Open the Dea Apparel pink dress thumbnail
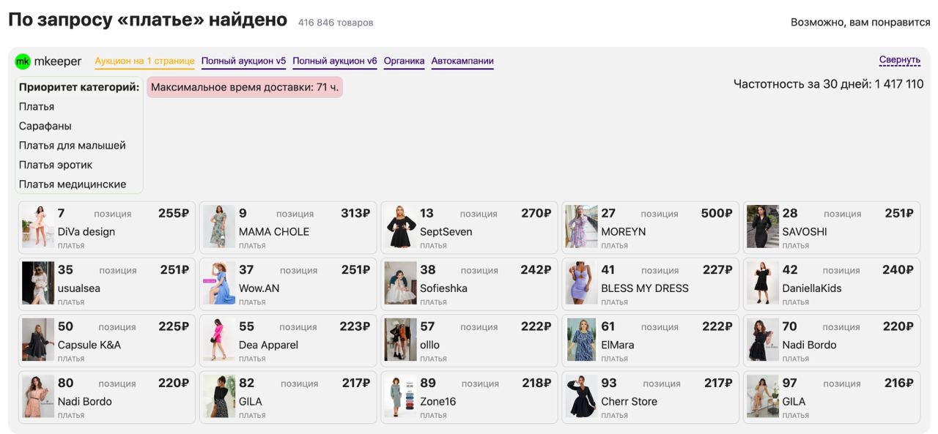Viewport: 938px width, 434px height. [x=219, y=340]
